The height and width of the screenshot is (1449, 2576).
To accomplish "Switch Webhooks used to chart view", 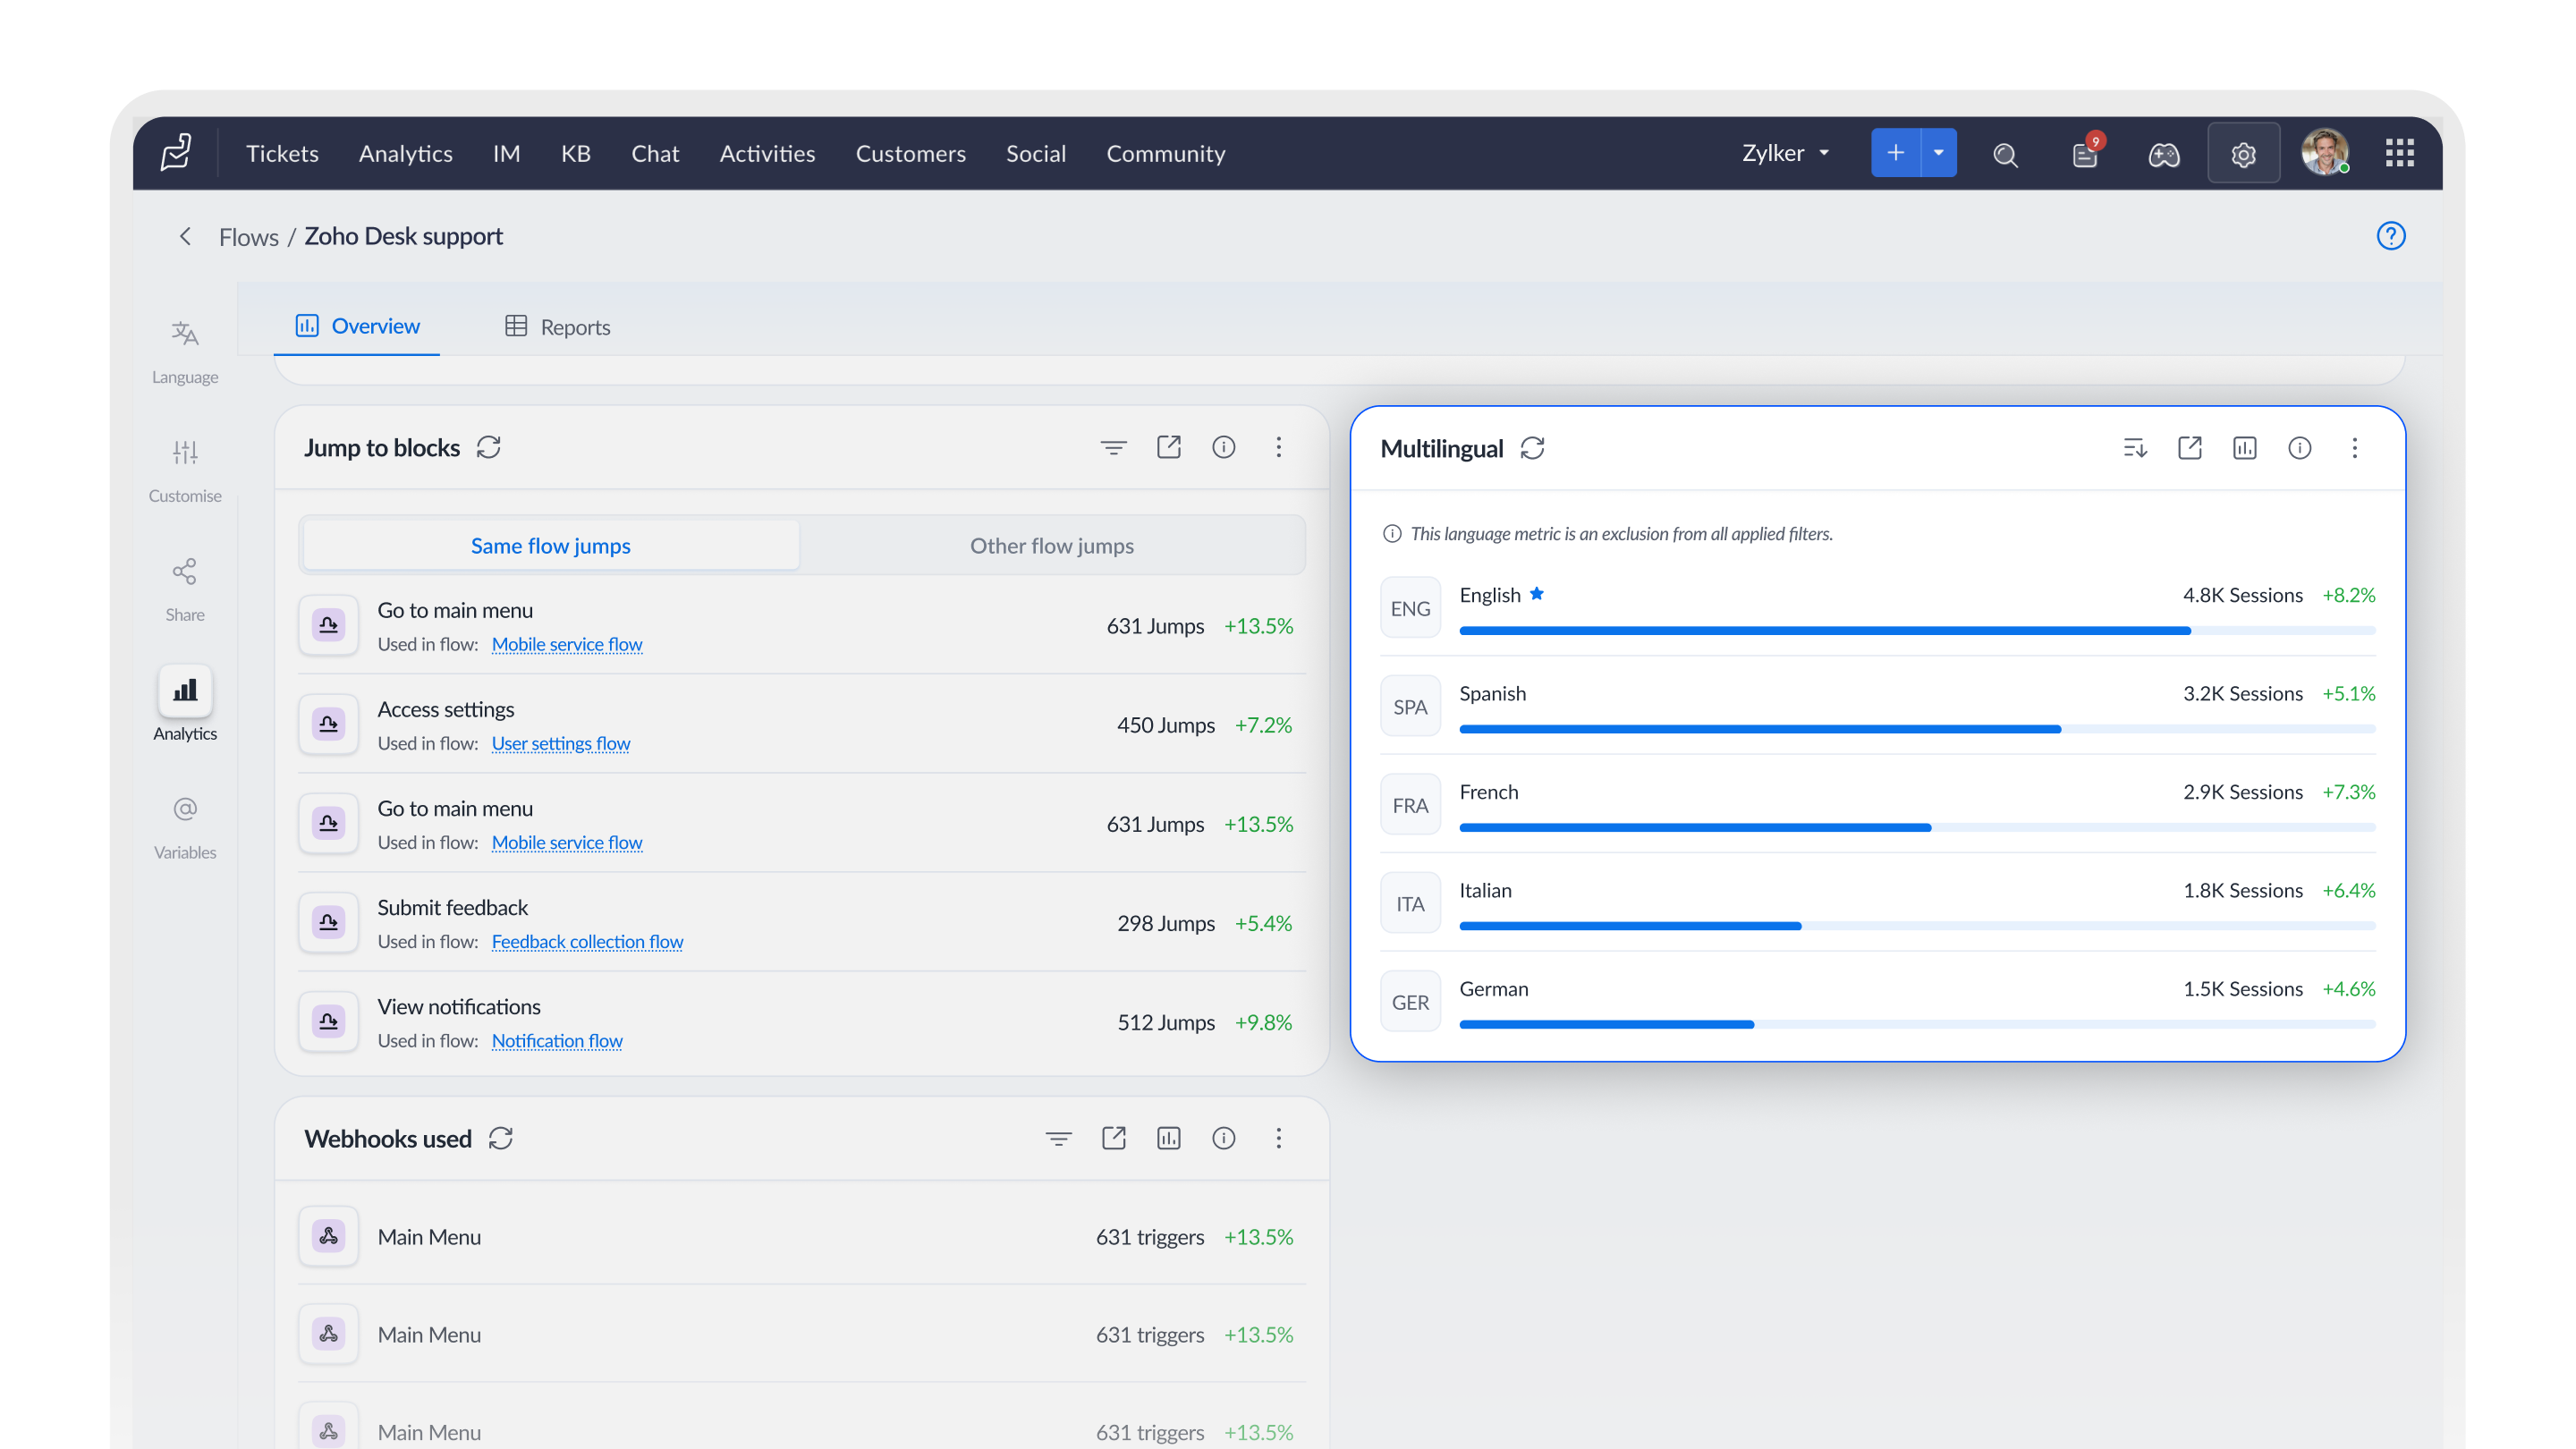I will [1168, 1138].
